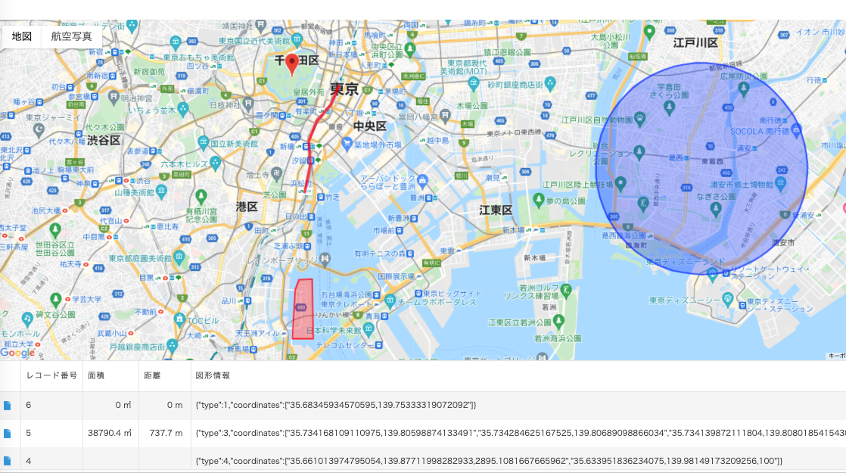Click 若洲ゴルフリンクス練習場 icon
The width and height of the screenshot is (846, 473).
pos(565,290)
